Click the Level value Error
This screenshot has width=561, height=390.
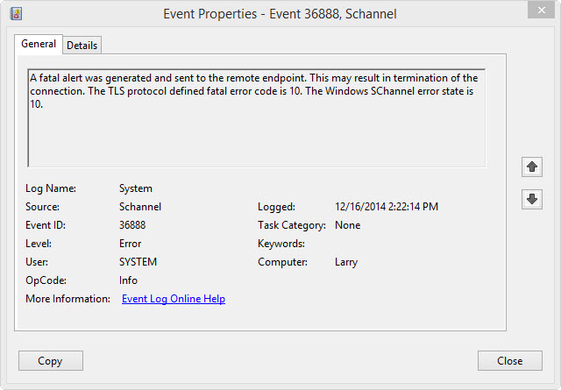pyautogui.click(x=131, y=244)
